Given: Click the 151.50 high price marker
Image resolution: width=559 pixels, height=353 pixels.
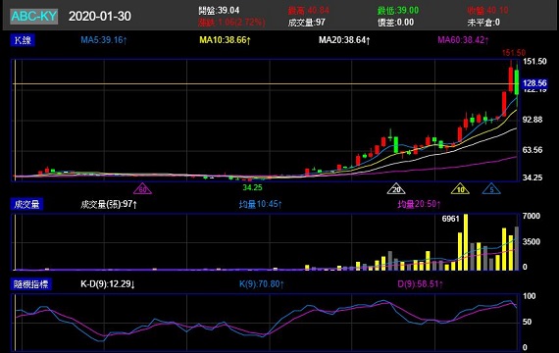Looking at the screenshot, I should click(514, 53).
